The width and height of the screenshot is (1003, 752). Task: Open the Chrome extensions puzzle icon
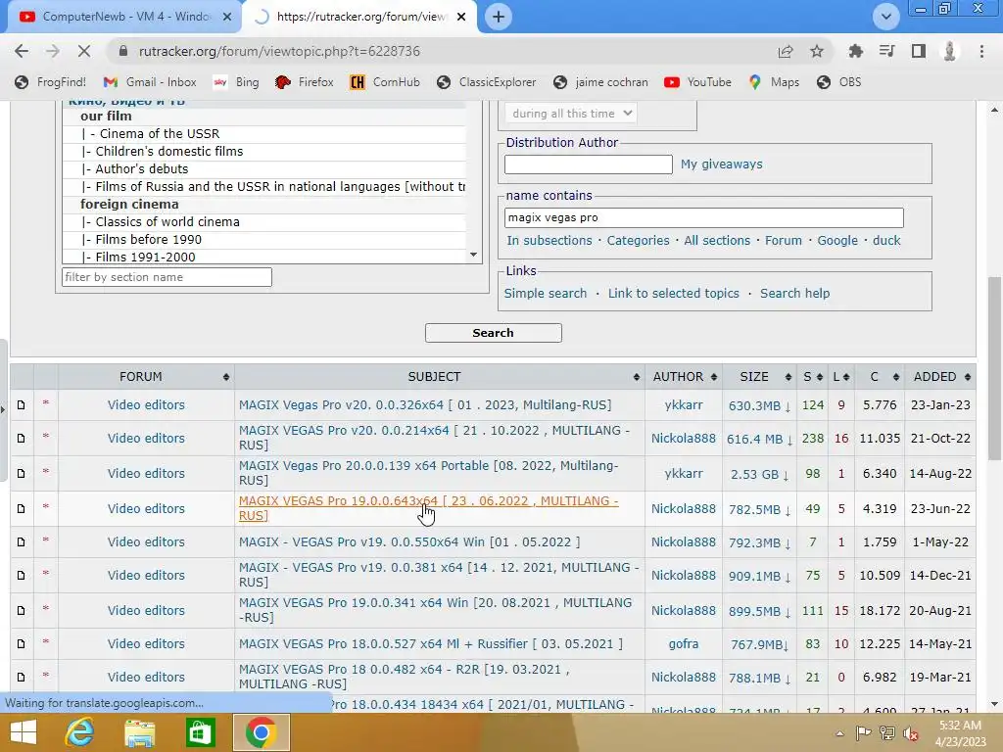point(855,51)
